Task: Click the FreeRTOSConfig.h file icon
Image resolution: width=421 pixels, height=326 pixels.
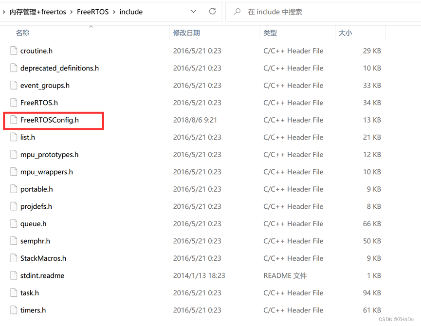Action: pos(14,120)
